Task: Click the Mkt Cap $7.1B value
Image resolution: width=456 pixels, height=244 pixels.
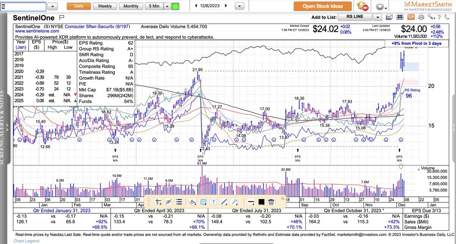Action: pyautogui.click(x=120, y=90)
